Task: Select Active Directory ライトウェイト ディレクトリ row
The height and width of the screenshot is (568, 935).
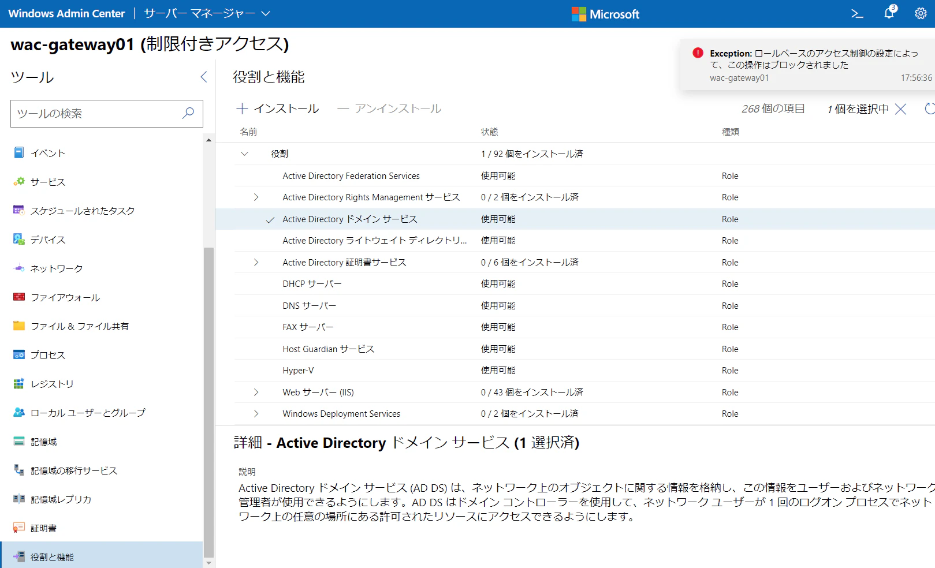Action: (x=575, y=241)
